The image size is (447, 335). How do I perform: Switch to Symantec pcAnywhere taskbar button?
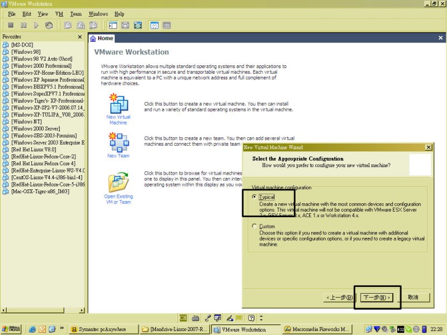[104, 329]
